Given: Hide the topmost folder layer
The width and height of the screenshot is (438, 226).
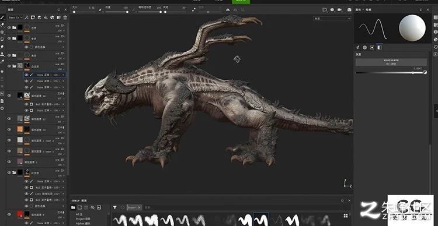Looking at the screenshot, I should pyautogui.click(x=9, y=27).
